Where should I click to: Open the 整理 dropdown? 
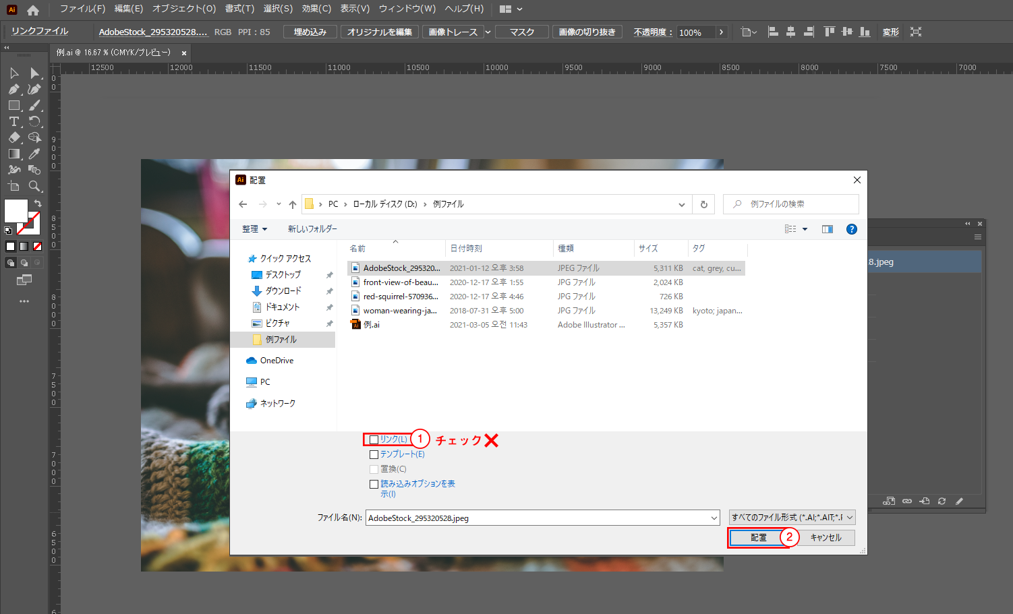click(254, 229)
